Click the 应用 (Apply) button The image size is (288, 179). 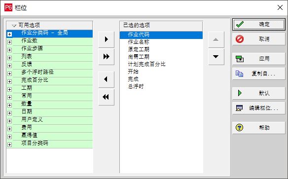pyautogui.click(x=258, y=59)
